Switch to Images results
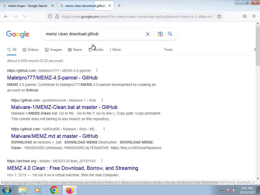The width and height of the screenshot is (260, 195). 53,50
